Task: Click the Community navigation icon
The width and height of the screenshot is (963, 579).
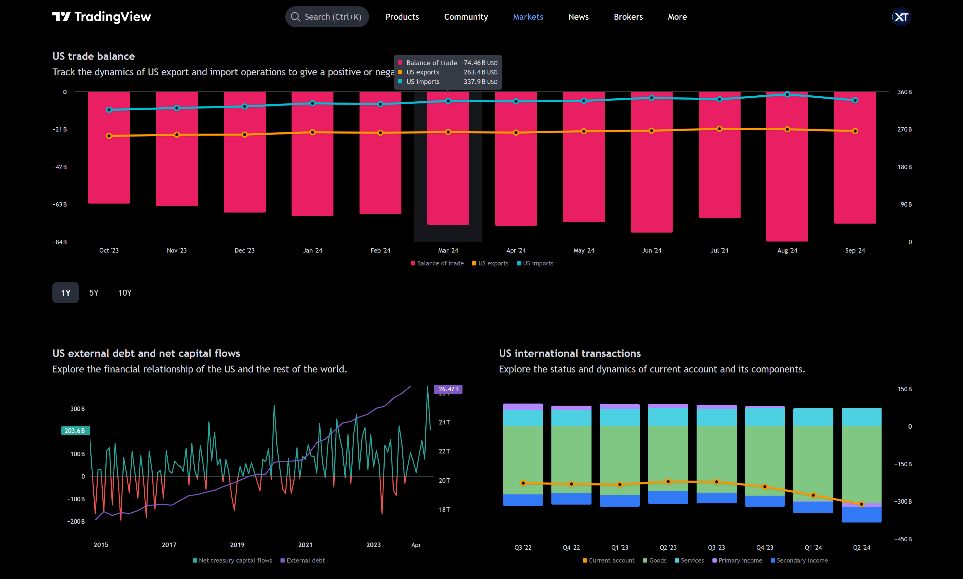Action: click(x=465, y=16)
